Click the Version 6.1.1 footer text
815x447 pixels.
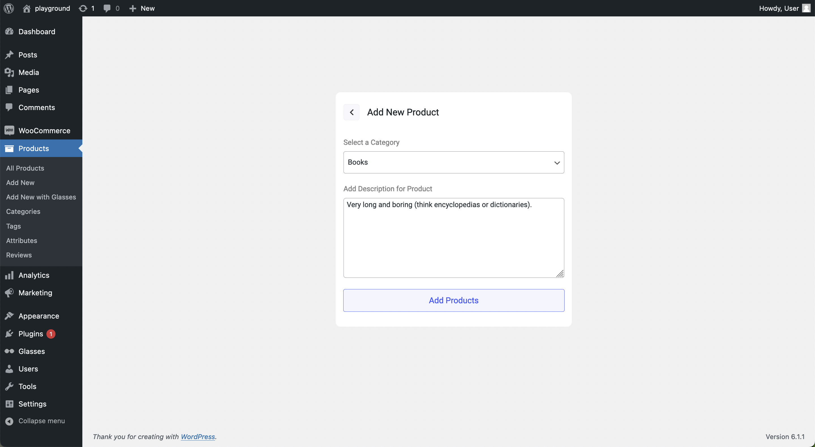(x=785, y=437)
